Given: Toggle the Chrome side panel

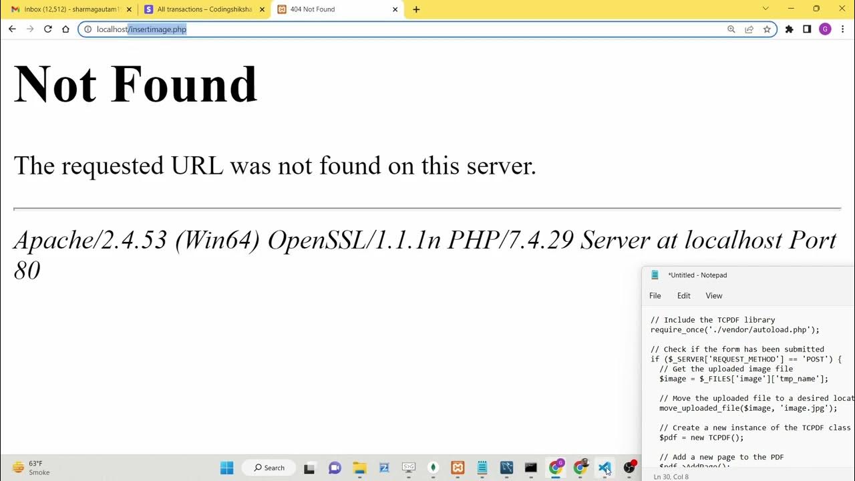Looking at the screenshot, I should pyautogui.click(x=807, y=29).
